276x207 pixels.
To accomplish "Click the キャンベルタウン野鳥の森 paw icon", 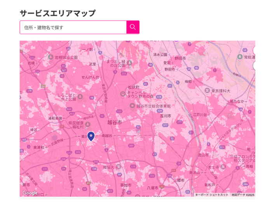I will (x=123, y=94).
